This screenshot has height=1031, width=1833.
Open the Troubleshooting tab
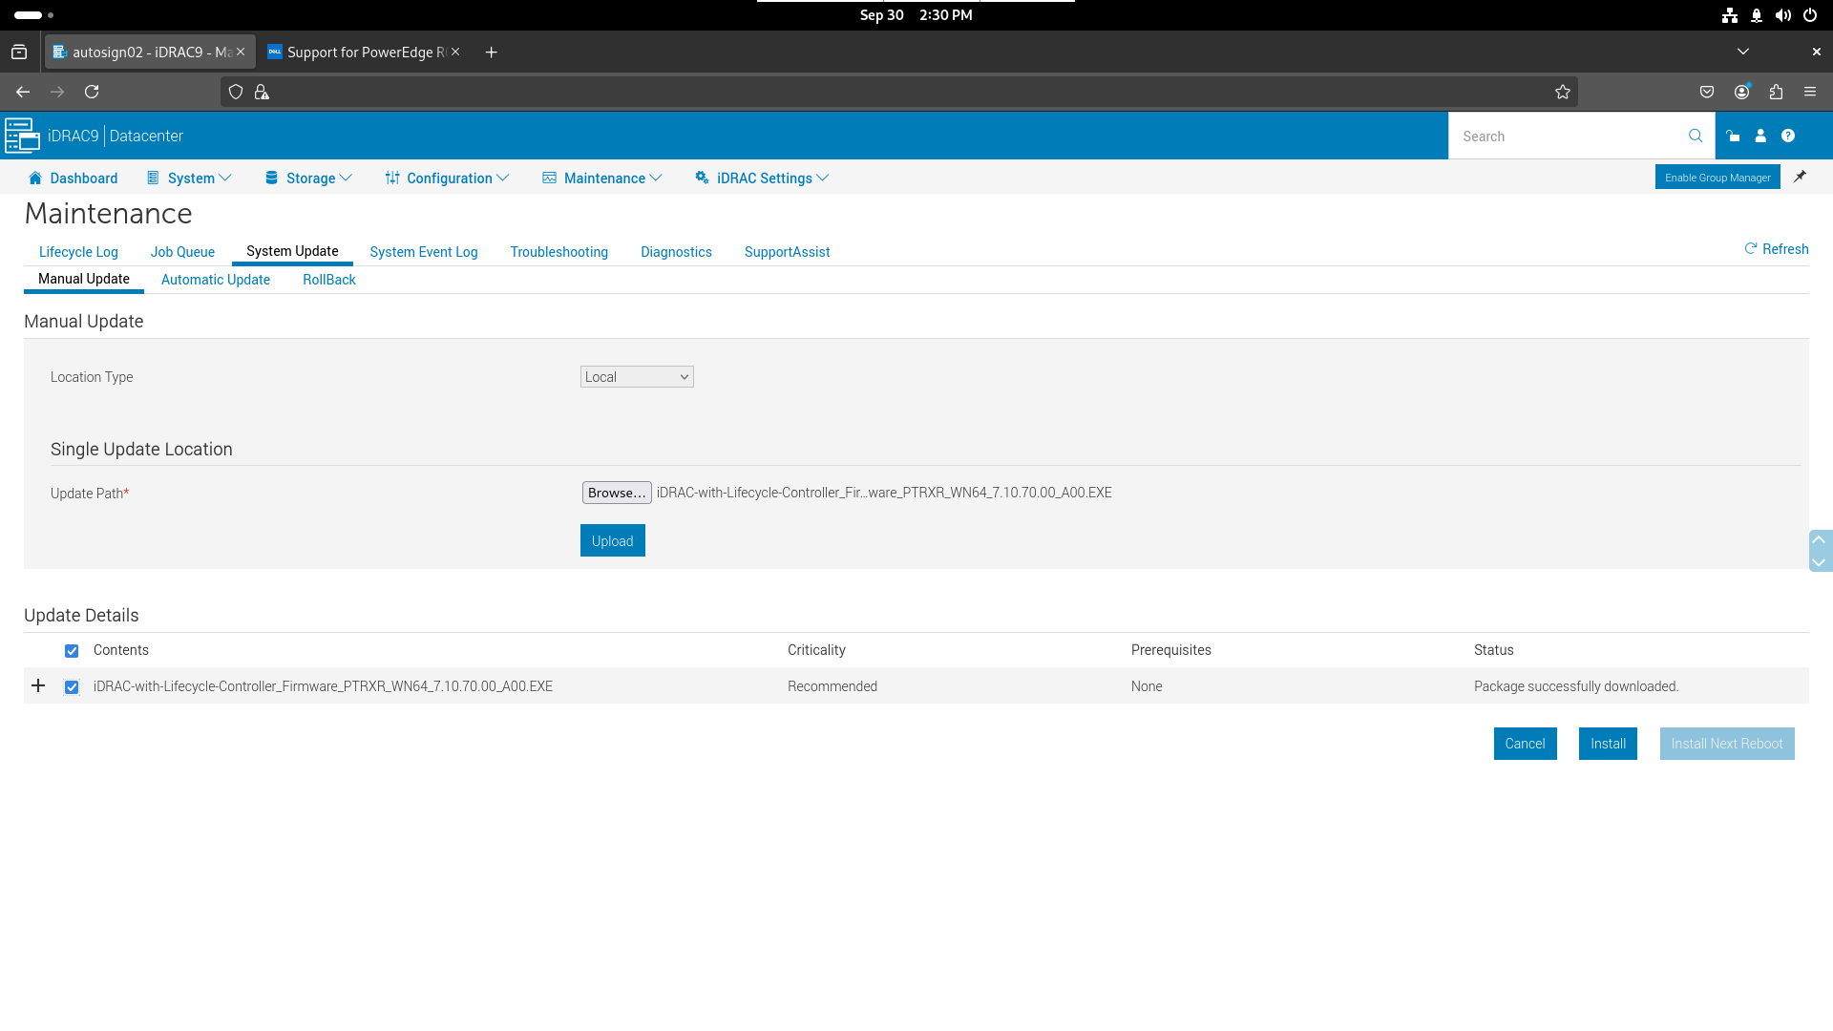tap(559, 252)
